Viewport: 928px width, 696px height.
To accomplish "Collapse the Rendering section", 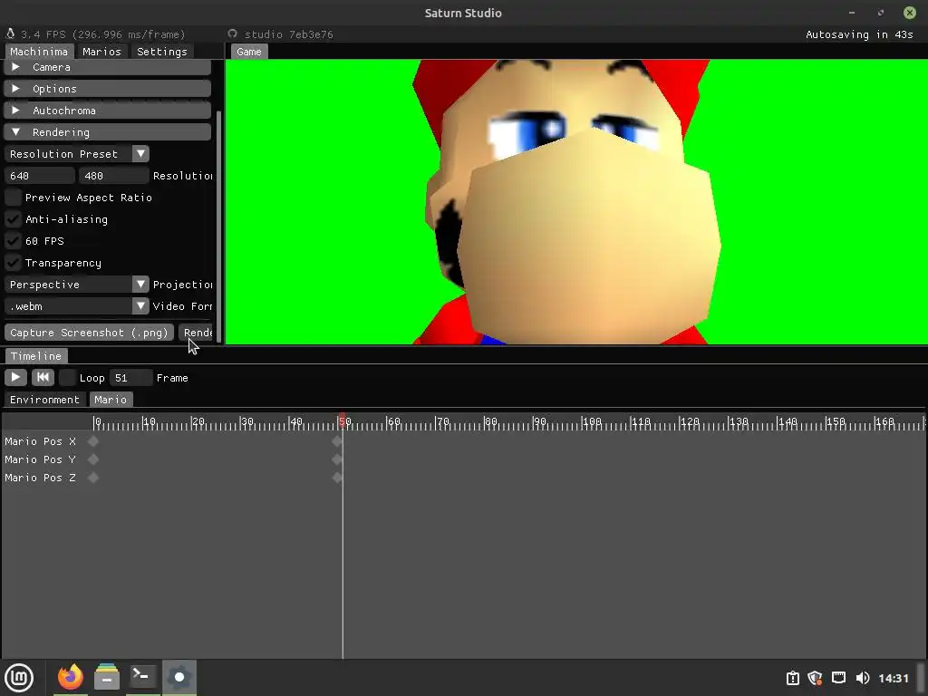I will [107, 132].
